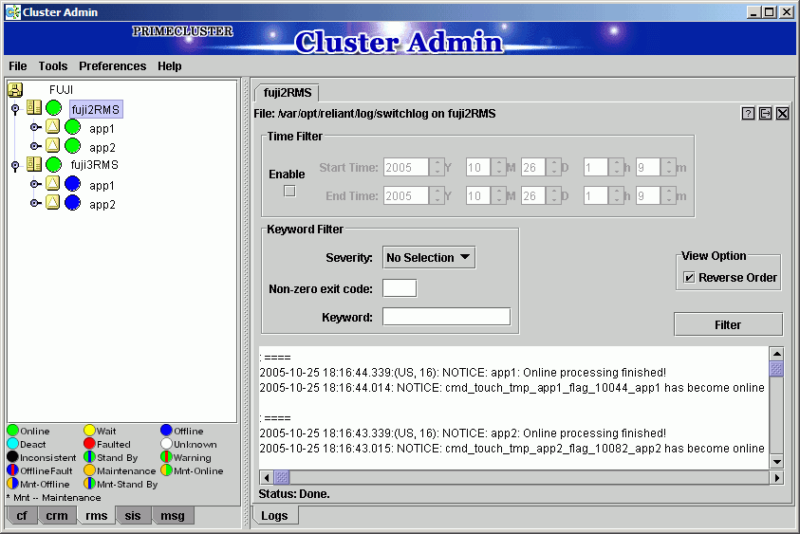Select the Logs bottom tab
Viewport: 800px width, 534px height.
pyautogui.click(x=274, y=516)
